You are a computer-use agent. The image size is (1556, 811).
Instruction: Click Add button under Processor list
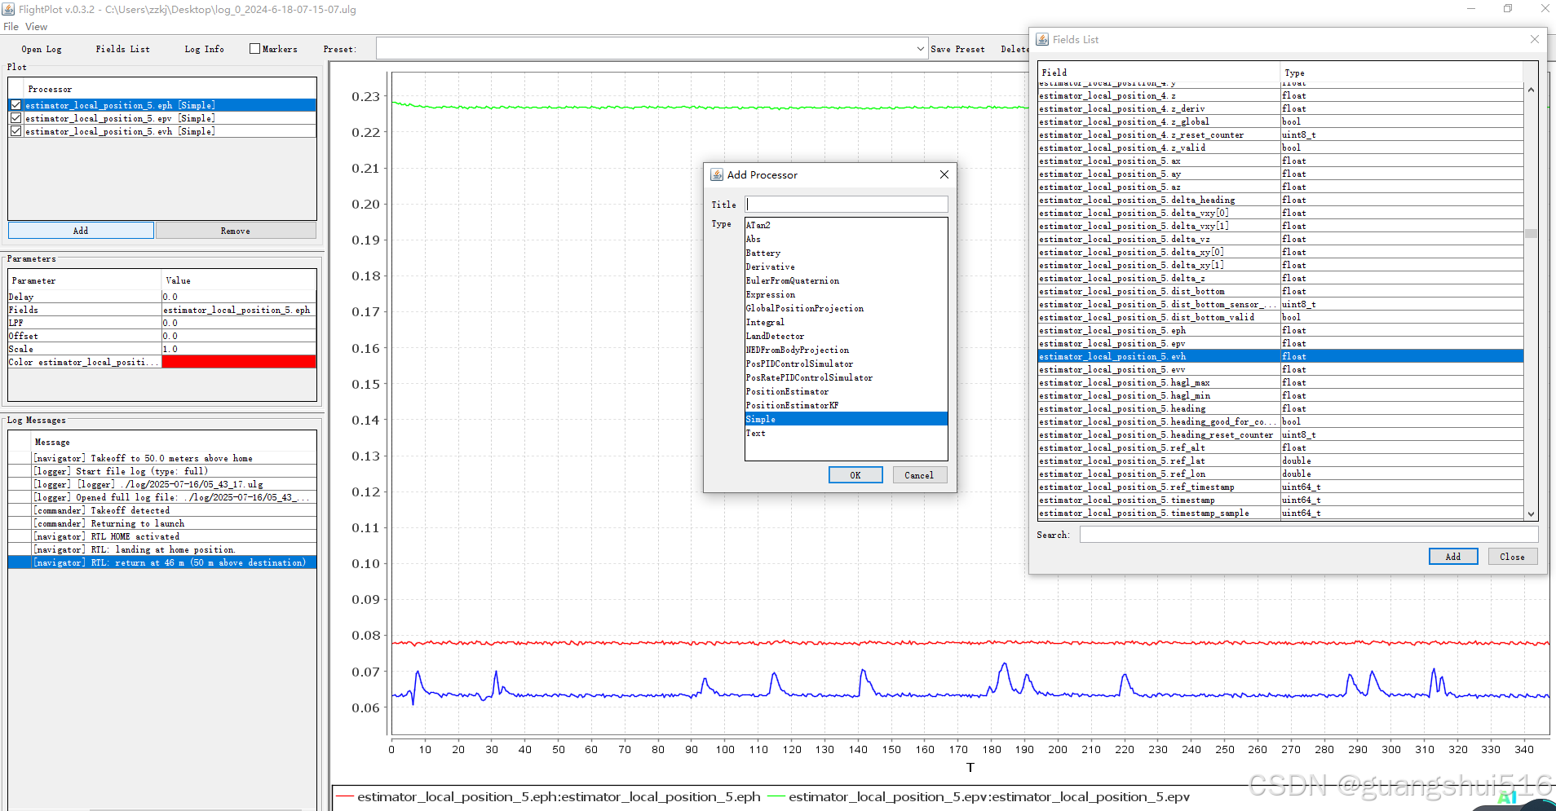coord(81,231)
